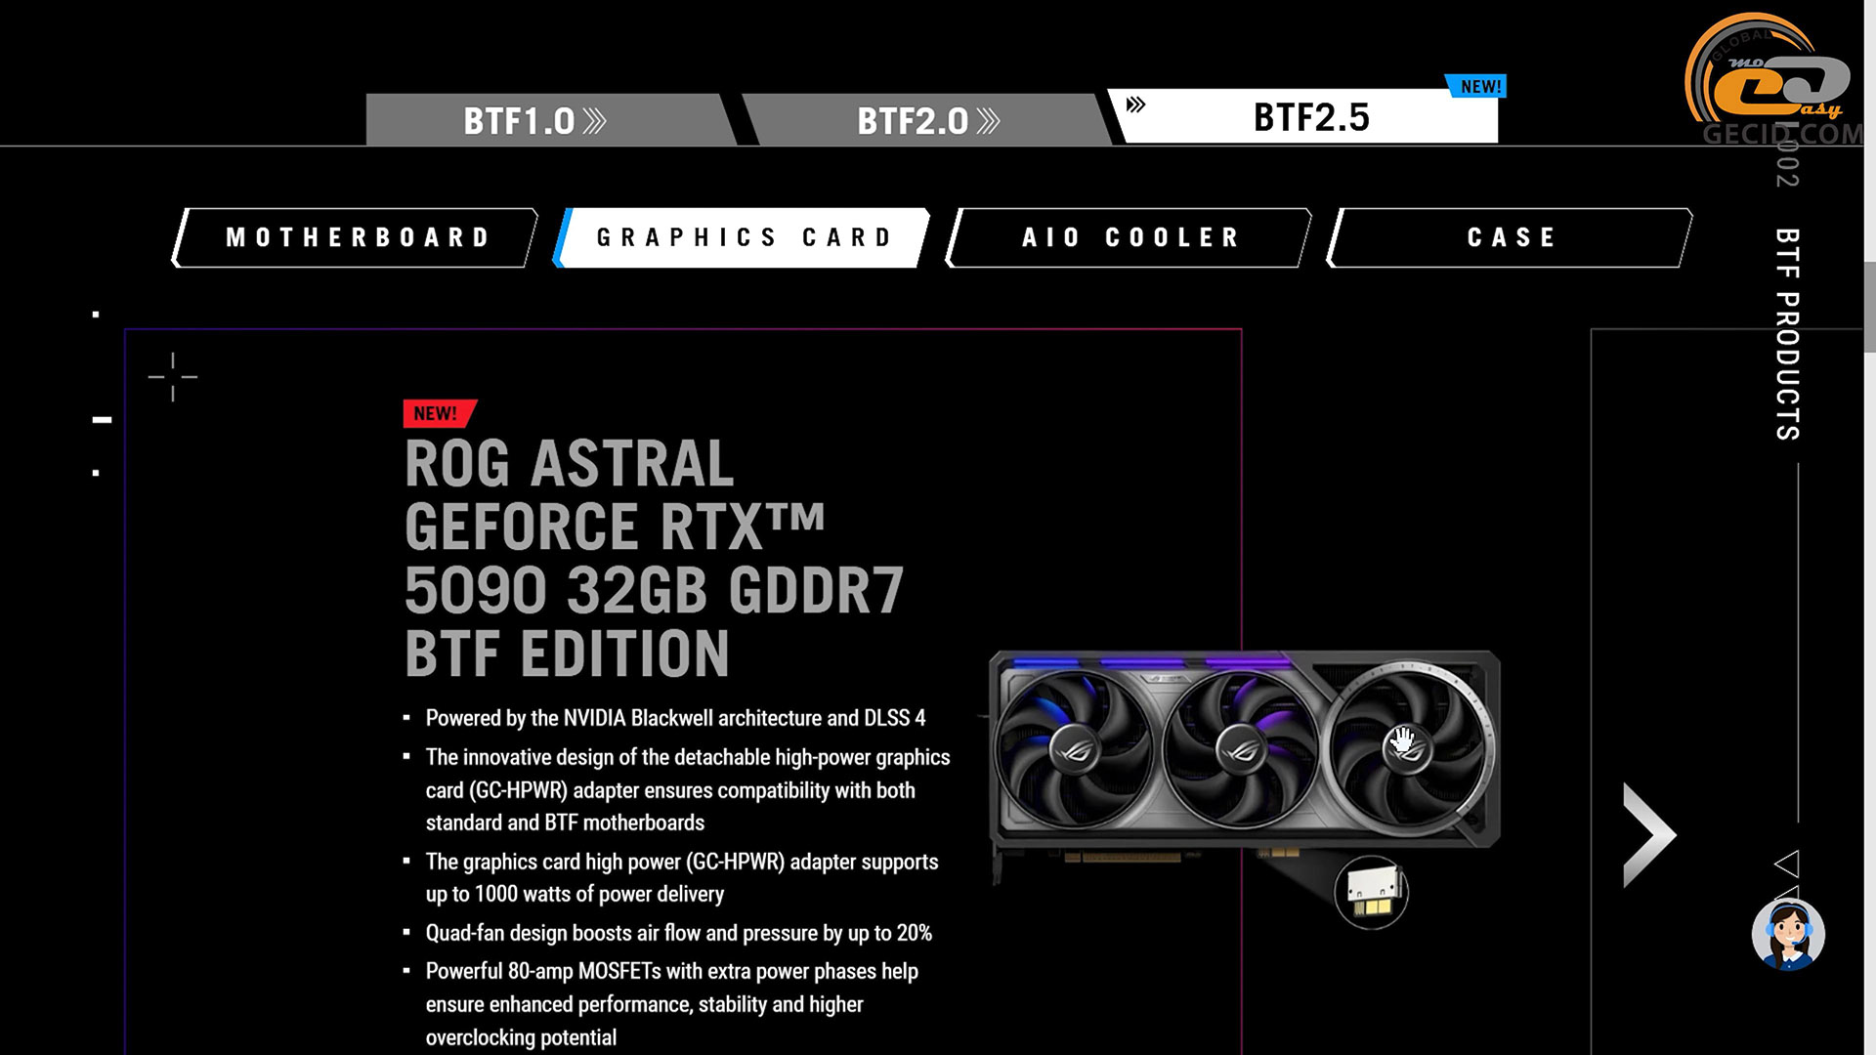Click the GECID.COM logo

[1773, 80]
